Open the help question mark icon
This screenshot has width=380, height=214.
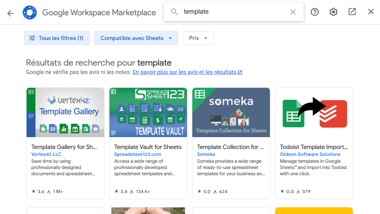315,12
